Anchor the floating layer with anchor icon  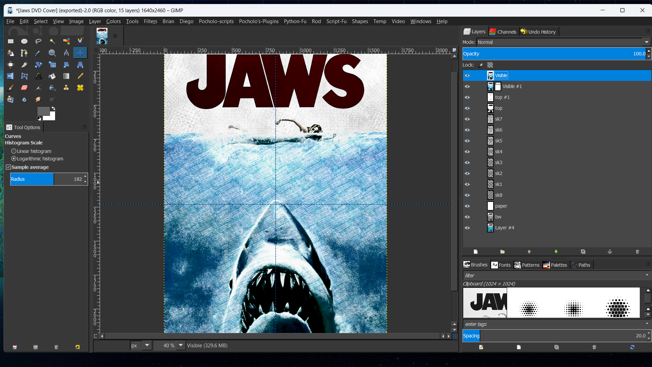[x=610, y=251]
